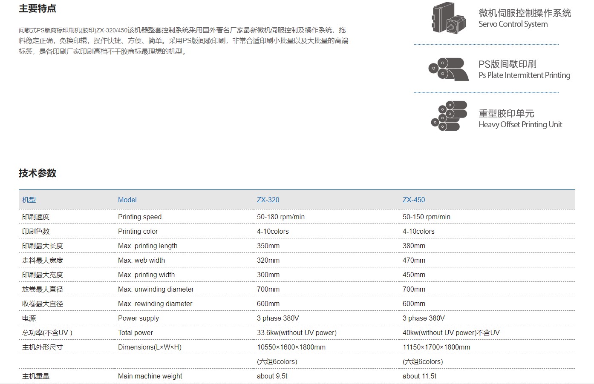Select the 重型胶印单元 heading

click(506, 113)
